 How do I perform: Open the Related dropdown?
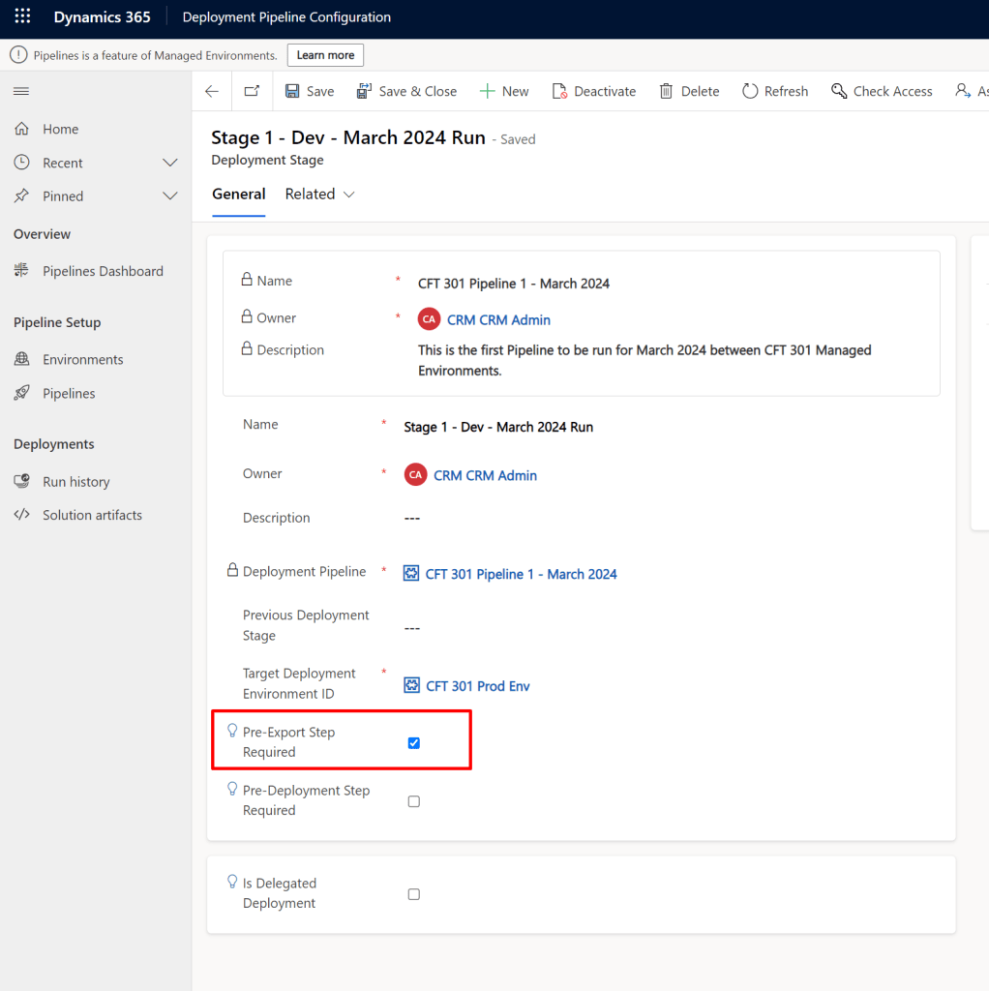point(320,194)
